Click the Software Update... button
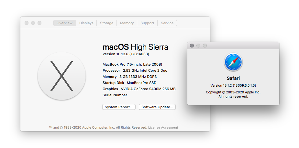 pos(157,107)
